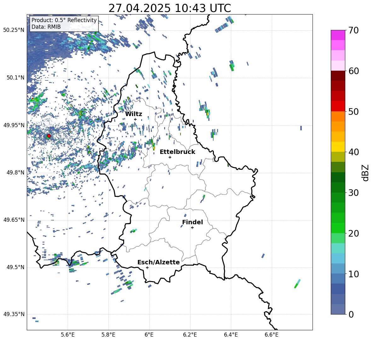Click the 60 colorbar tick value

point(354,71)
